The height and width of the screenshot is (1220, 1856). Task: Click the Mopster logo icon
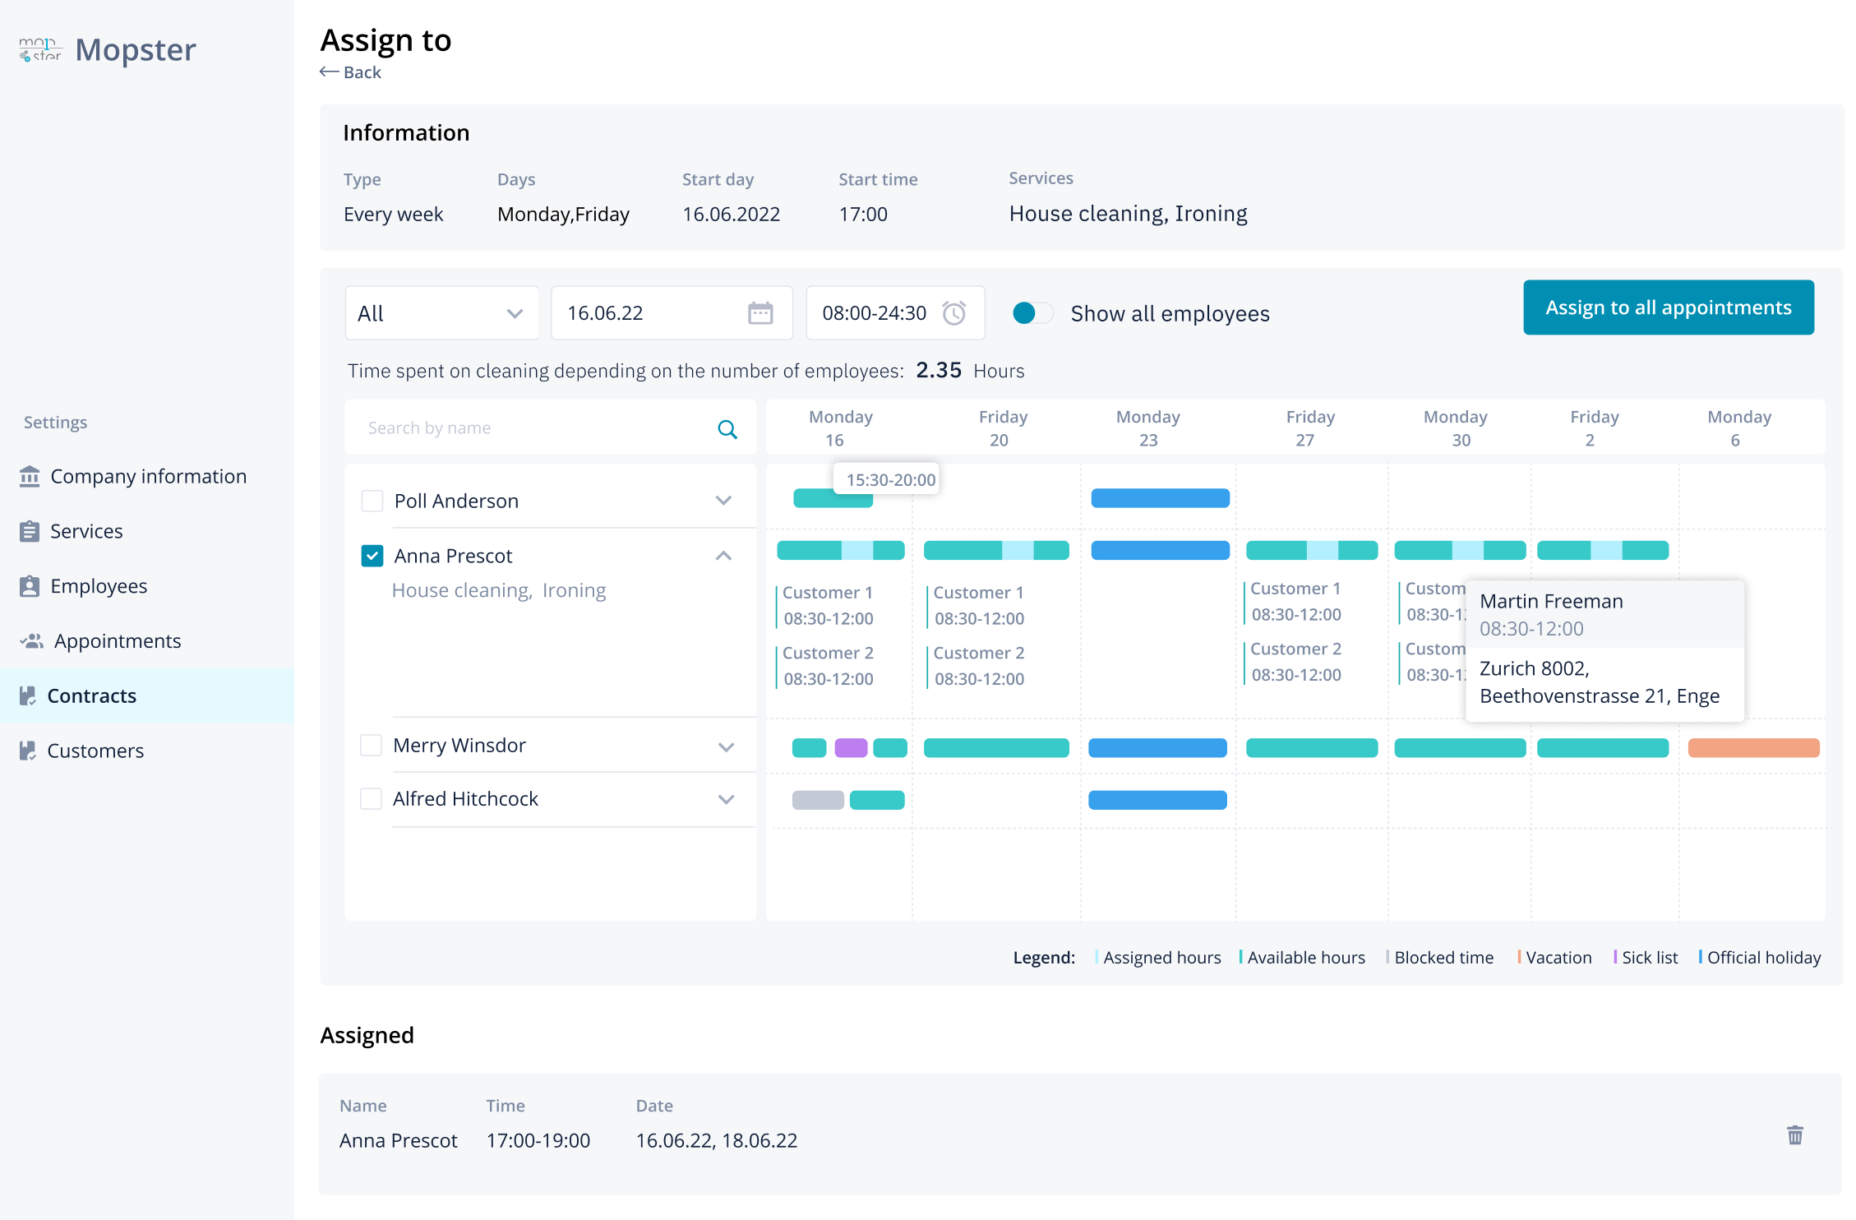point(40,49)
